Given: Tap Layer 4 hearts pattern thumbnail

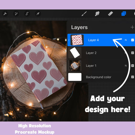Looking at the screenshot, I should [x=77, y=40].
